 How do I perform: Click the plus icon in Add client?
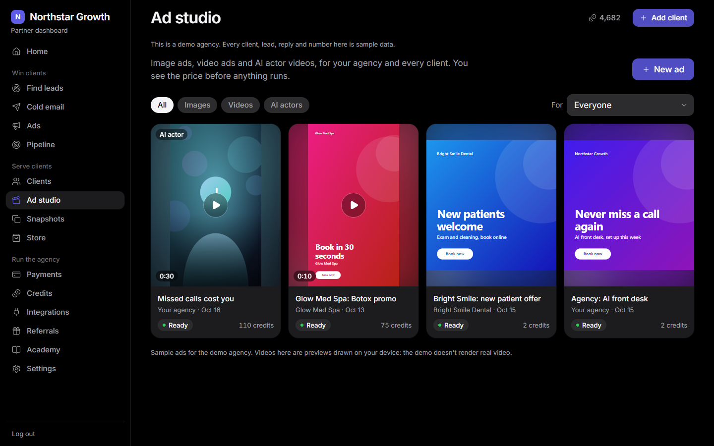pos(644,18)
